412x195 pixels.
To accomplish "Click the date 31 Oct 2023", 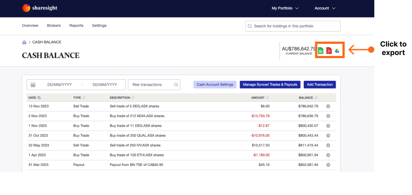I will pyautogui.click(x=38, y=136).
